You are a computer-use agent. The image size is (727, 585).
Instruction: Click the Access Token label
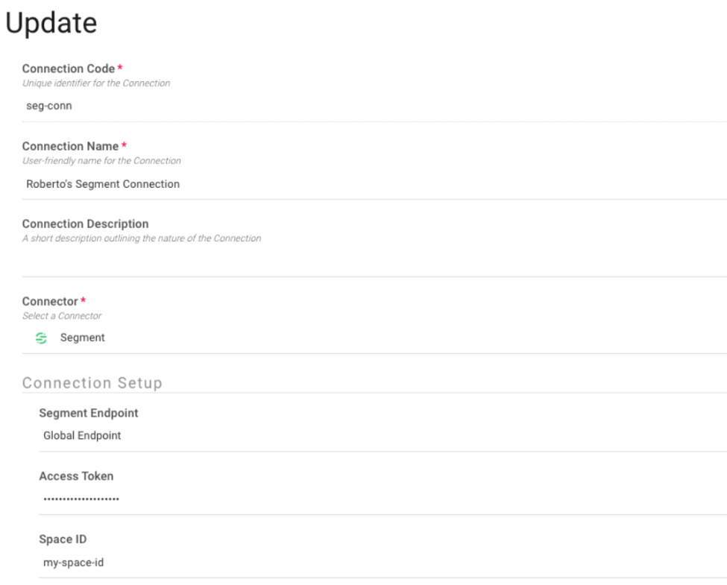pyautogui.click(x=76, y=476)
